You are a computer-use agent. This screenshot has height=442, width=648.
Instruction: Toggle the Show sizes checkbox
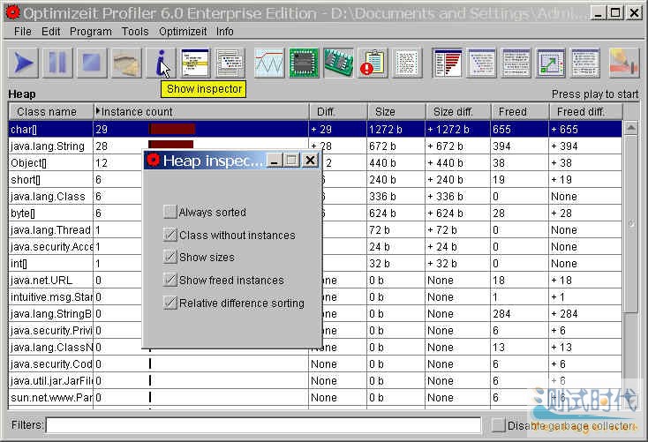pos(170,257)
